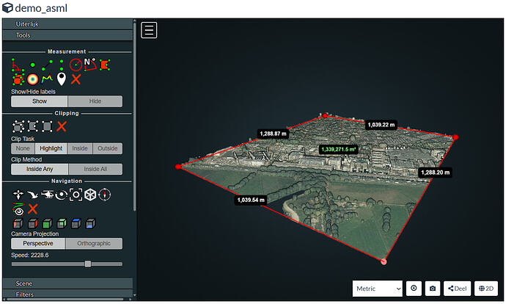Expand the Uiterlijk section

tap(67, 24)
